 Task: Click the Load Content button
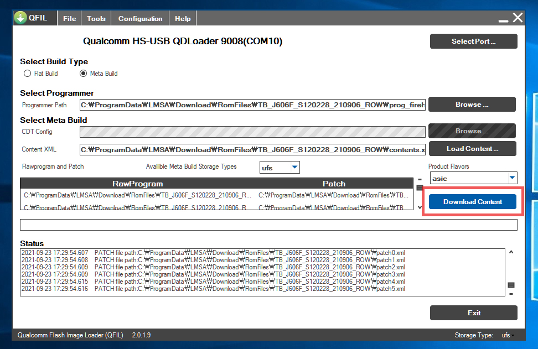tap(473, 148)
